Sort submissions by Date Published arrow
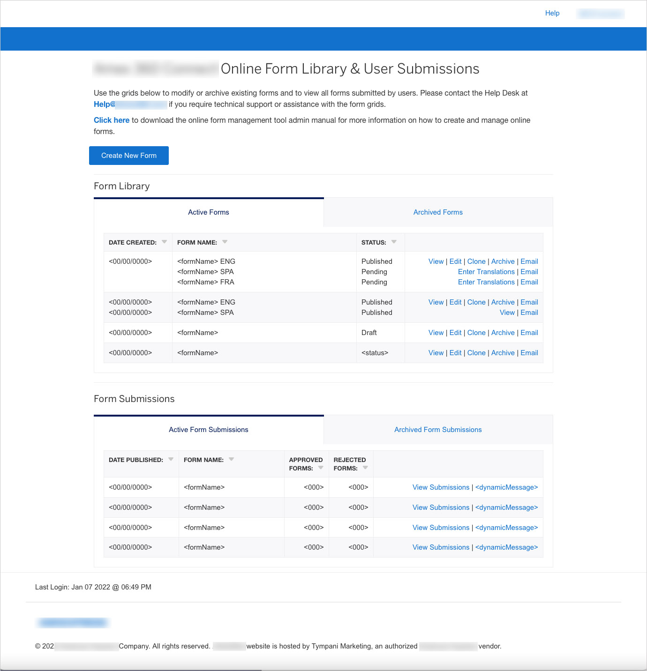The width and height of the screenshot is (647, 671). pos(171,459)
